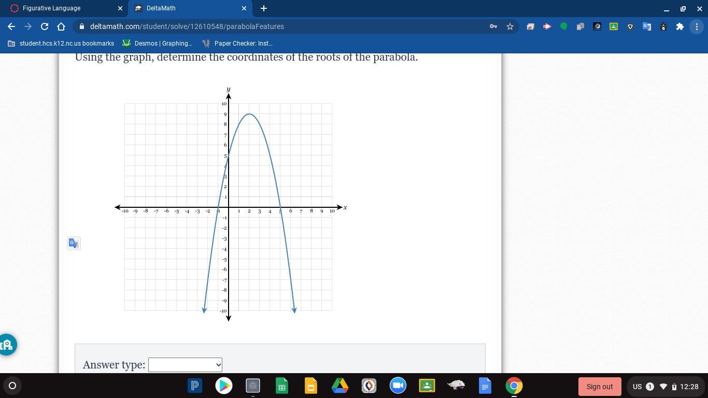
Task: Open a new browser tab
Action: 263,8
